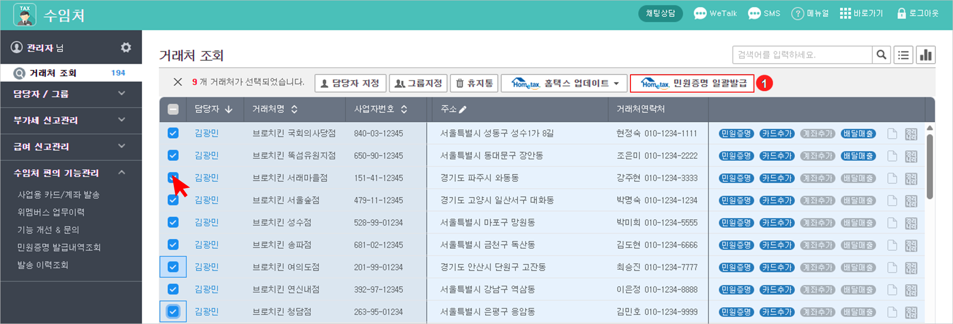Click the 담당자 지정 button
Screen dimensions: 953x324
pyautogui.click(x=350, y=83)
